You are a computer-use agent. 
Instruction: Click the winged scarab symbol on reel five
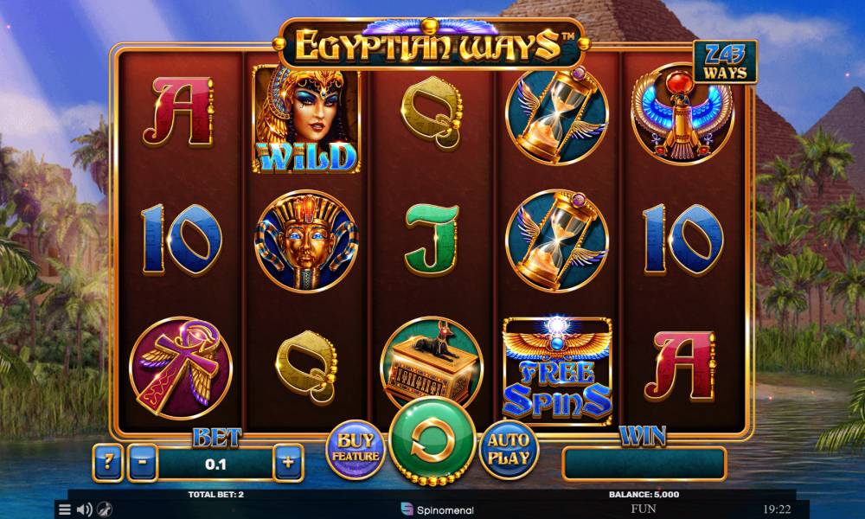click(682, 114)
